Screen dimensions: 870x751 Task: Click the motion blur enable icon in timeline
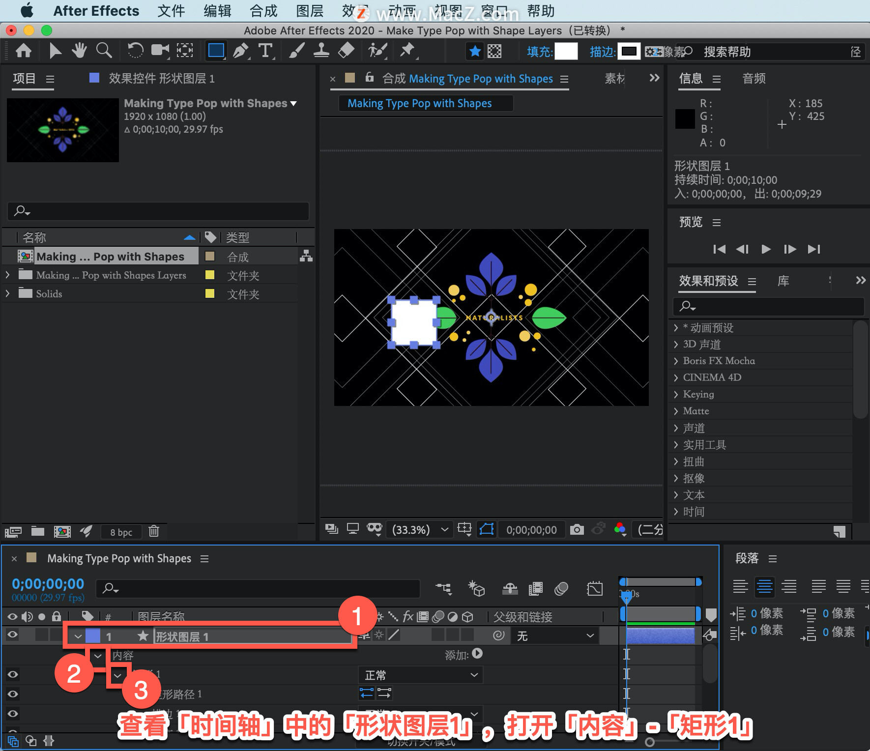[561, 588]
